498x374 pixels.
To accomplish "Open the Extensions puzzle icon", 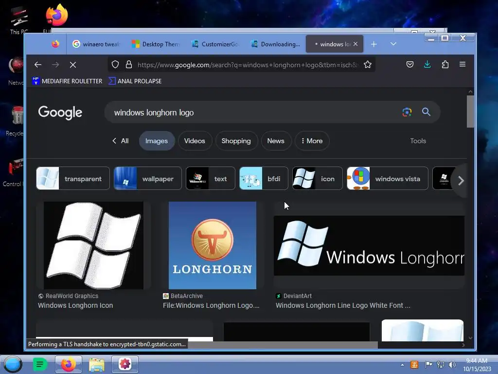I will pos(445,65).
